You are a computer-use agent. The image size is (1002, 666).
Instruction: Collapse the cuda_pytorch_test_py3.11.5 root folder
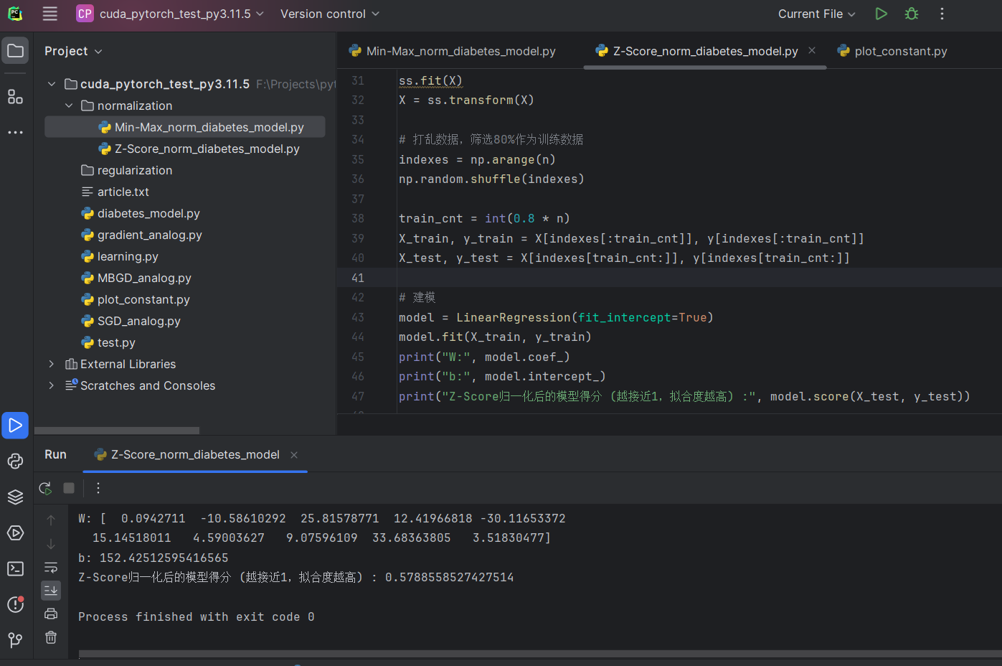(x=52, y=84)
